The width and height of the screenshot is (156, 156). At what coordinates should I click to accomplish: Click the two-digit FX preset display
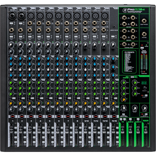(x=144, y=83)
